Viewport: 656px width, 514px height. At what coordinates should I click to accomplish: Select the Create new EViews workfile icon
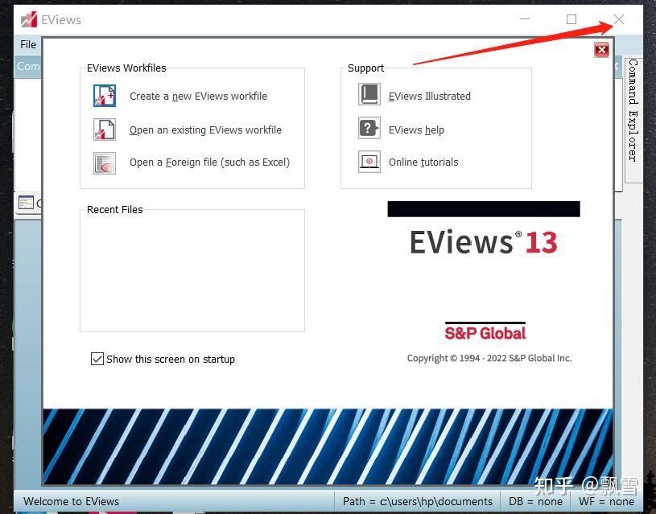pyautogui.click(x=104, y=95)
